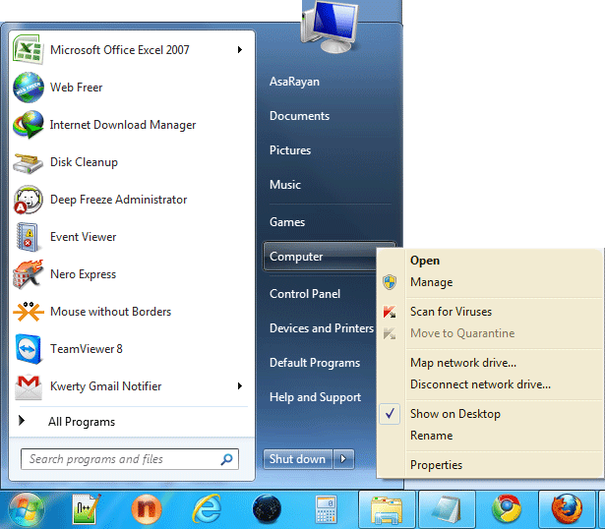Open Notepad++ from the taskbar
Image resolution: width=605 pixels, height=529 pixels.
click(x=87, y=509)
